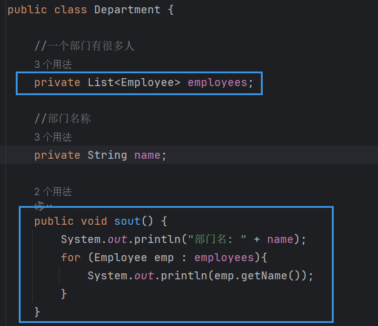Open the '3 个用法' hint above employees field
The width and height of the screenshot is (378, 326).
click(x=53, y=64)
